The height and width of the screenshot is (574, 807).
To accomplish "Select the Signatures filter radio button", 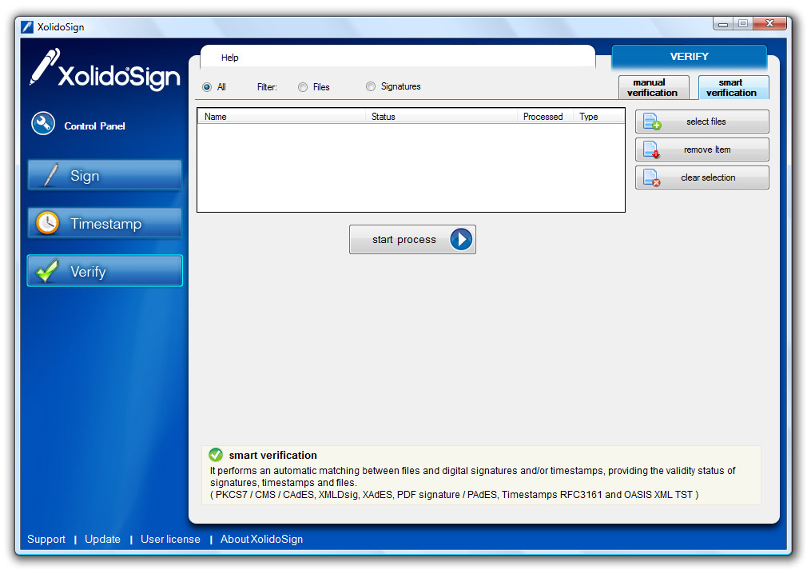I will pos(371,86).
